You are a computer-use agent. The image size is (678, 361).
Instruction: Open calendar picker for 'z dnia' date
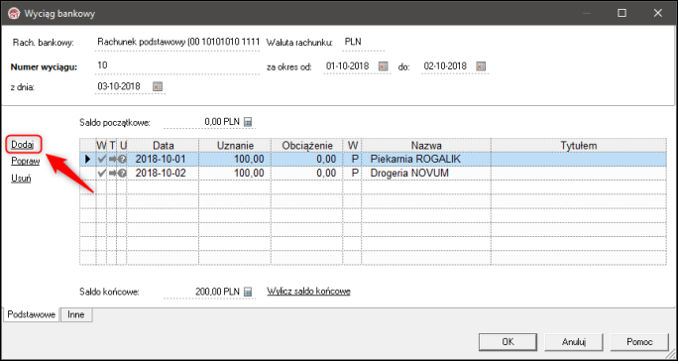(158, 86)
